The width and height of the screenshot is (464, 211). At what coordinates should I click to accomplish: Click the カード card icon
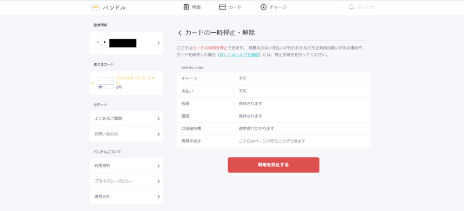223,7
